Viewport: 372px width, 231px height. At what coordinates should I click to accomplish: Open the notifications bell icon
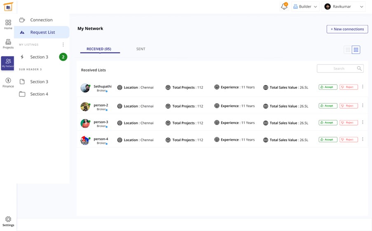pos(284,7)
